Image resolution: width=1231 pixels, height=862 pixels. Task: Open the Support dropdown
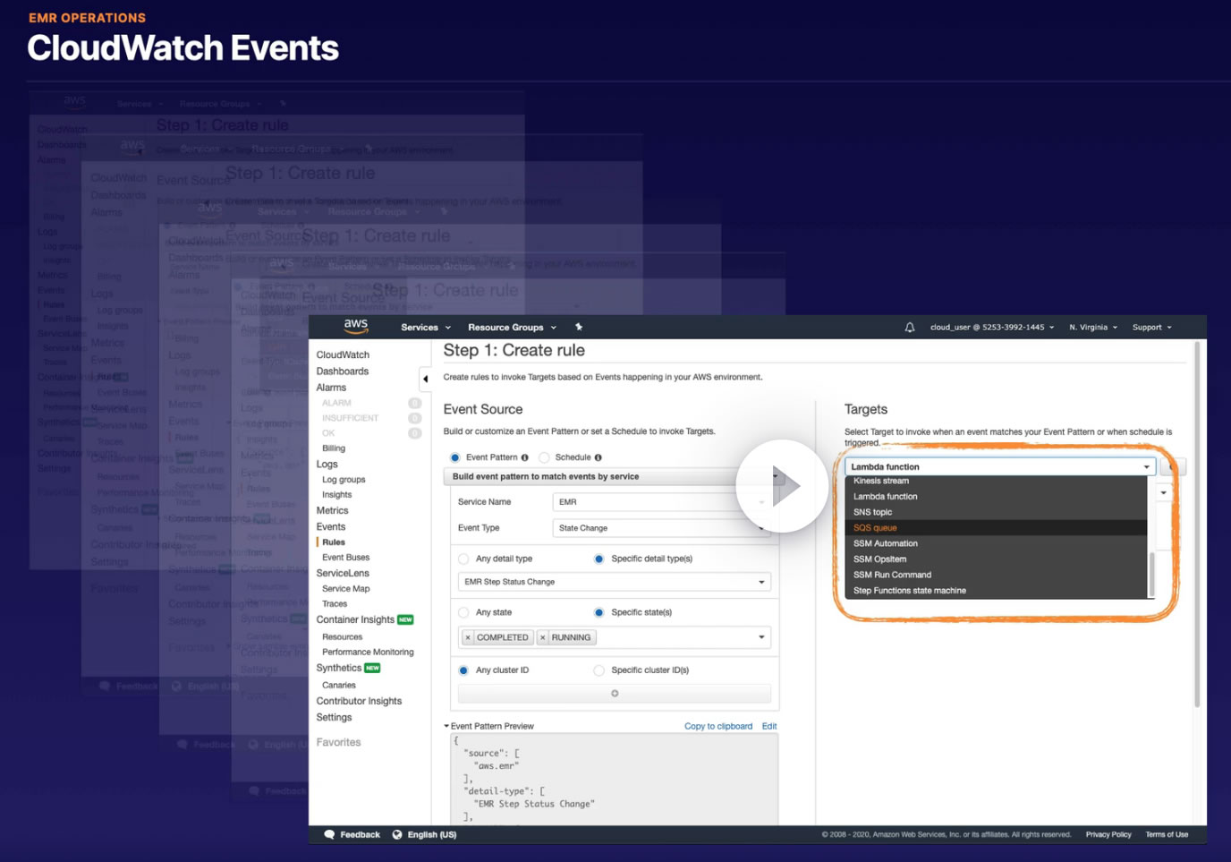pyautogui.click(x=1152, y=328)
